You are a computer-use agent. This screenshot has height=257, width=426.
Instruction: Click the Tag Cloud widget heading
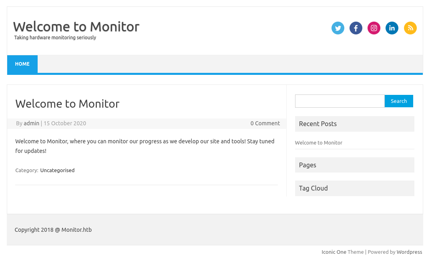point(313,188)
